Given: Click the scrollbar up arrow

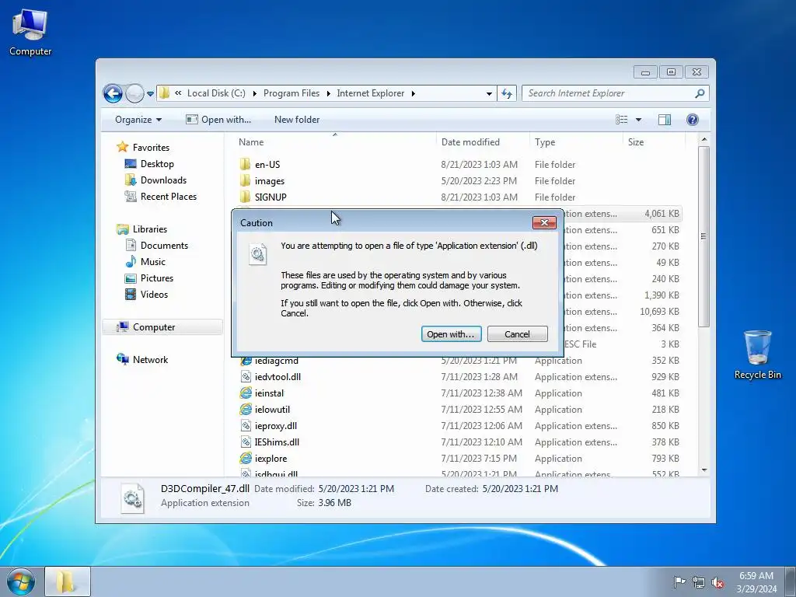Looking at the screenshot, I should point(703,139).
